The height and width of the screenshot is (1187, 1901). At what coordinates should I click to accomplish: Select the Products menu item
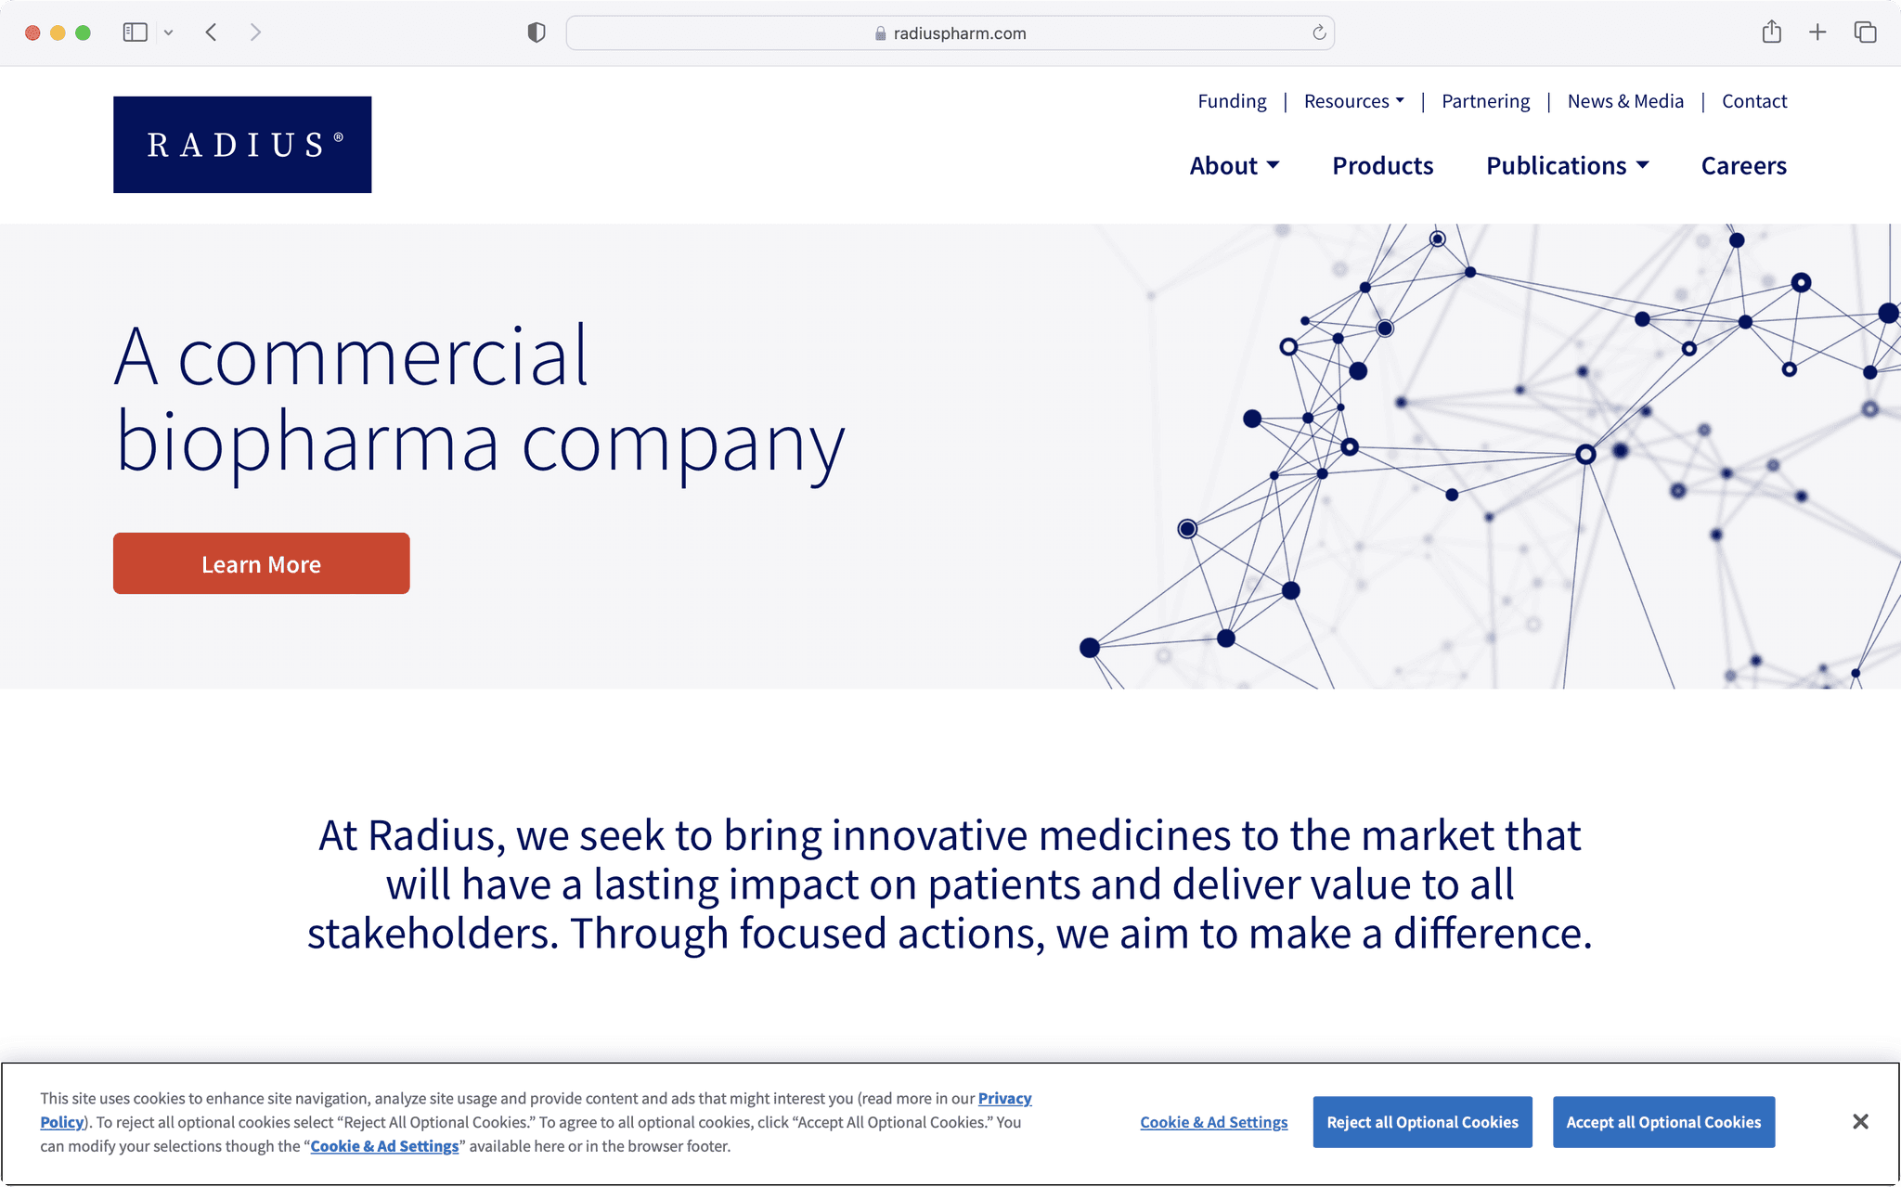(1383, 165)
